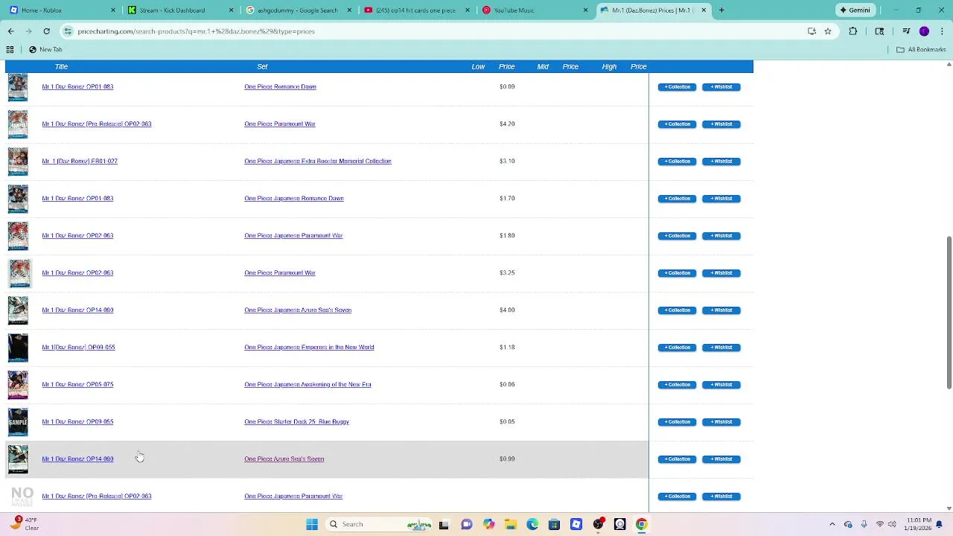953x536 pixels.
Task: Open Chrome three-dot menu
Action: pos(941,31)
